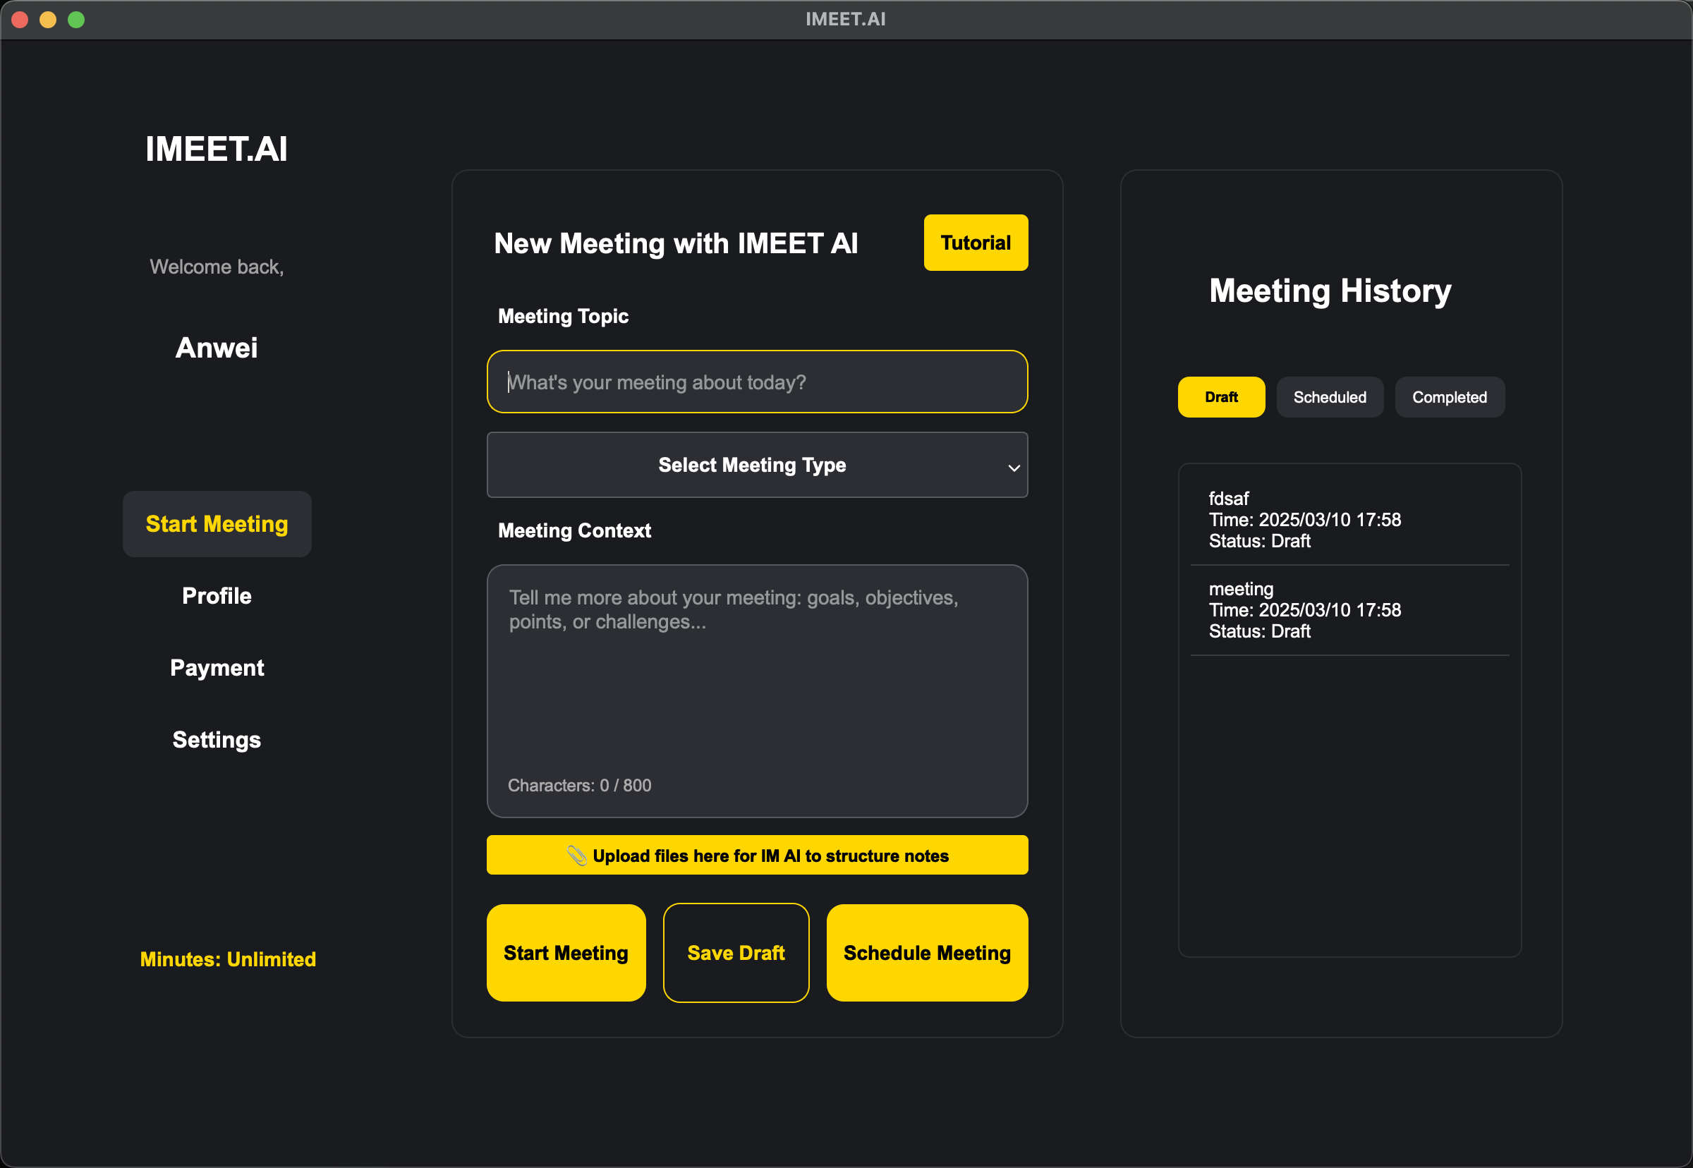Click the red close window button
The image size is (1693, 1168).
pos(20,20)
